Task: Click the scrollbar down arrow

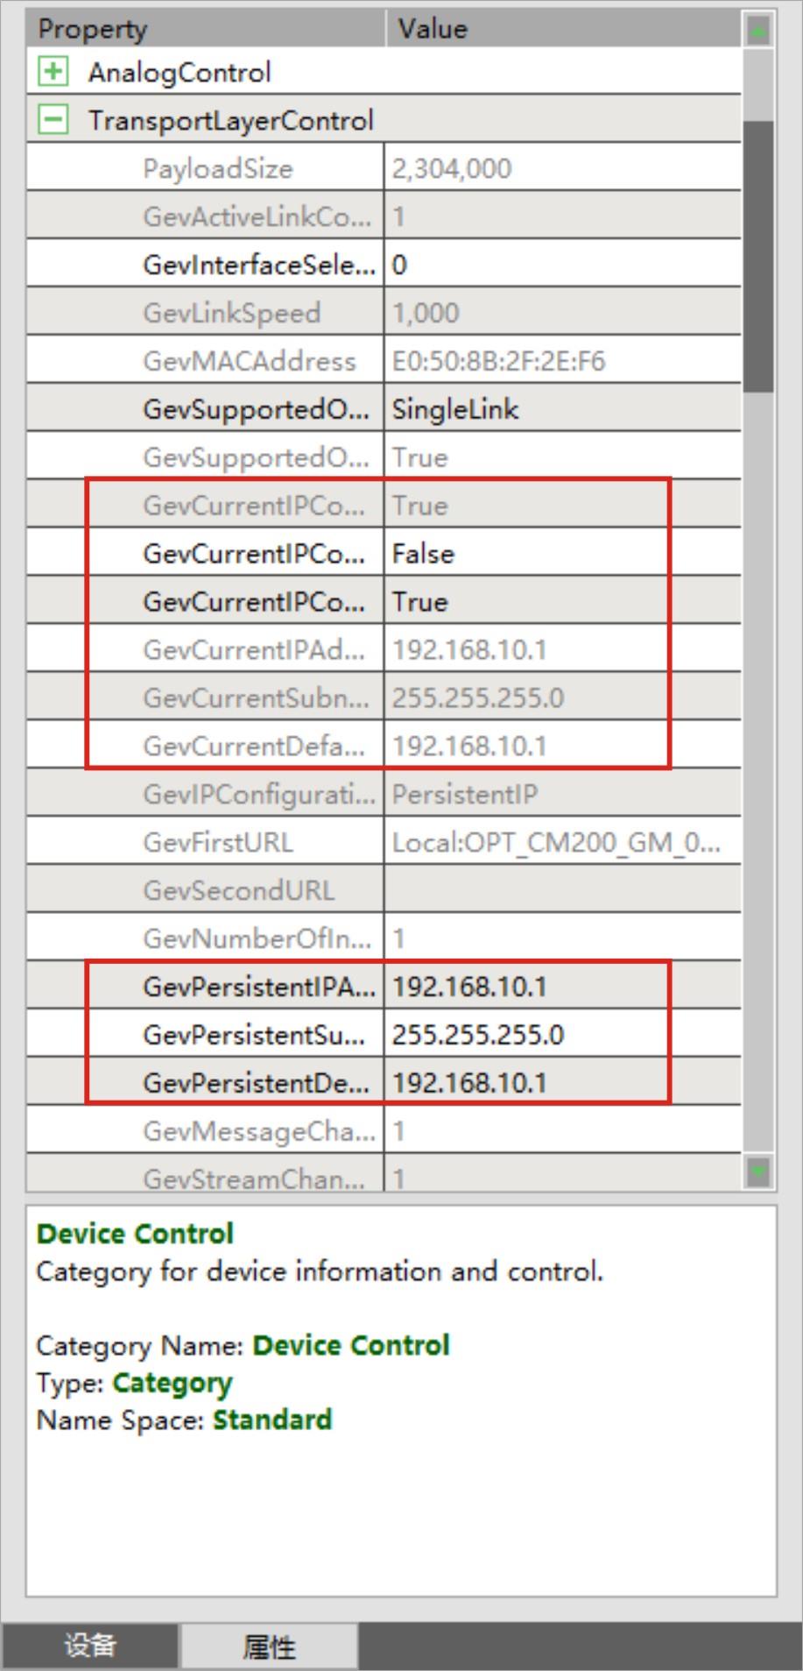Action: 757,1171
